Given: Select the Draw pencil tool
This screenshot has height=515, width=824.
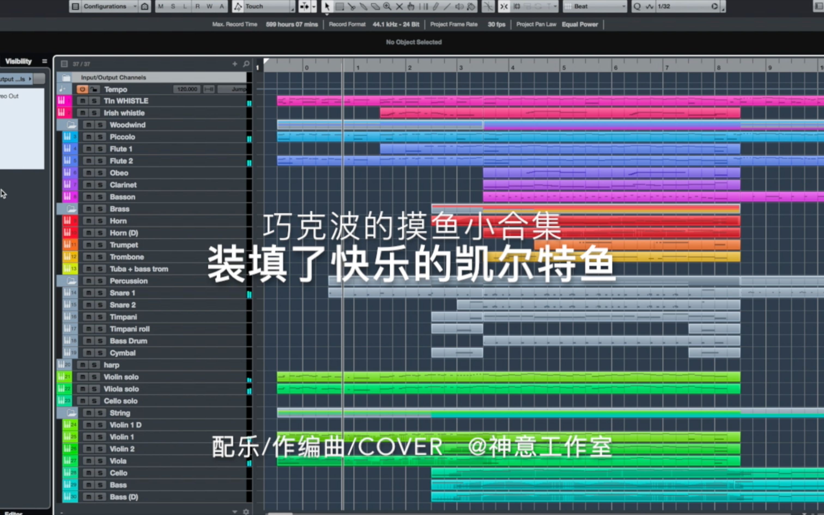Looking at the screenshot, I should pos(435,6).
